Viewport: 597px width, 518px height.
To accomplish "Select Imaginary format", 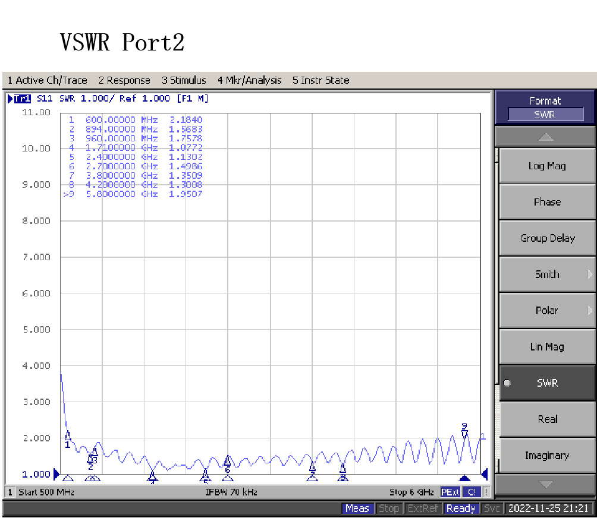I will 546,455.
